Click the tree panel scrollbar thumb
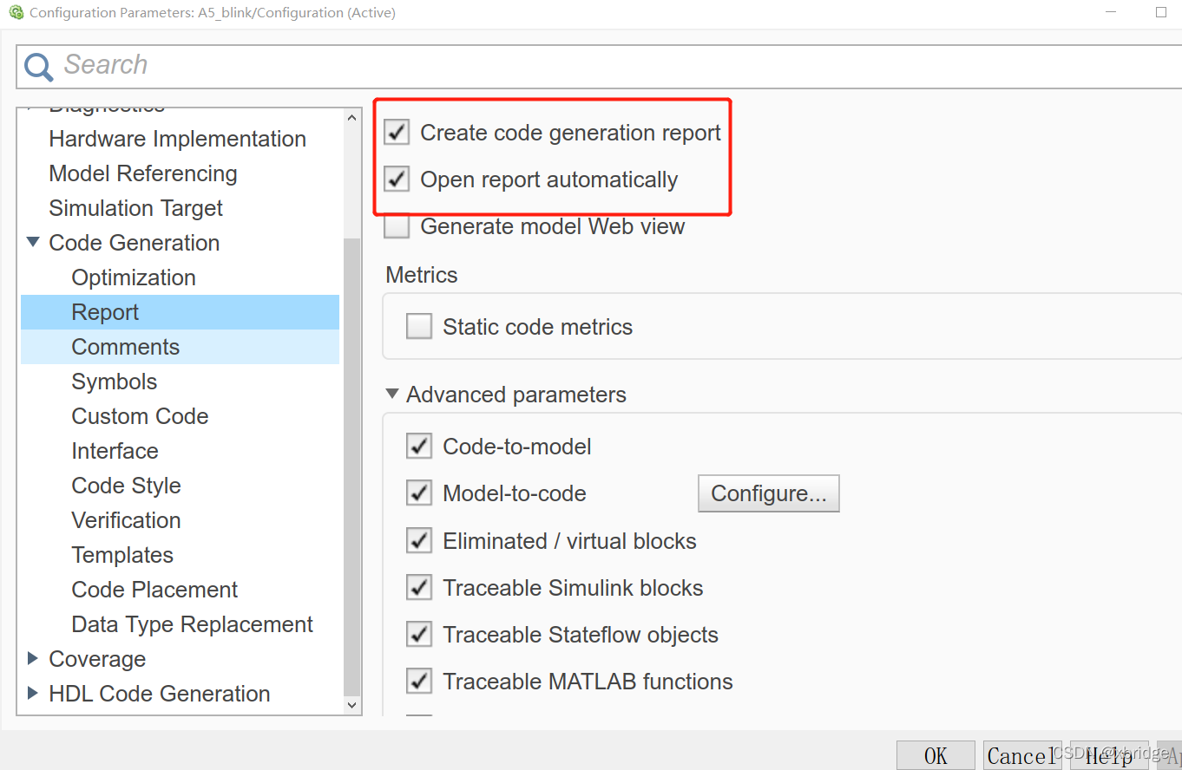 (x=351, y=467)
